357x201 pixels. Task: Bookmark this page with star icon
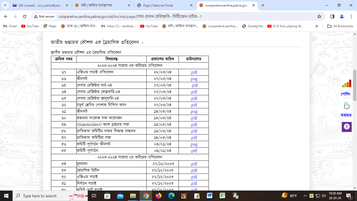(319, 16)
